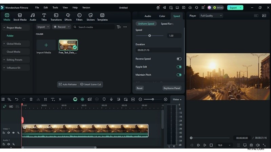Click the Reset button
The image size is (271, 152).
140,88
